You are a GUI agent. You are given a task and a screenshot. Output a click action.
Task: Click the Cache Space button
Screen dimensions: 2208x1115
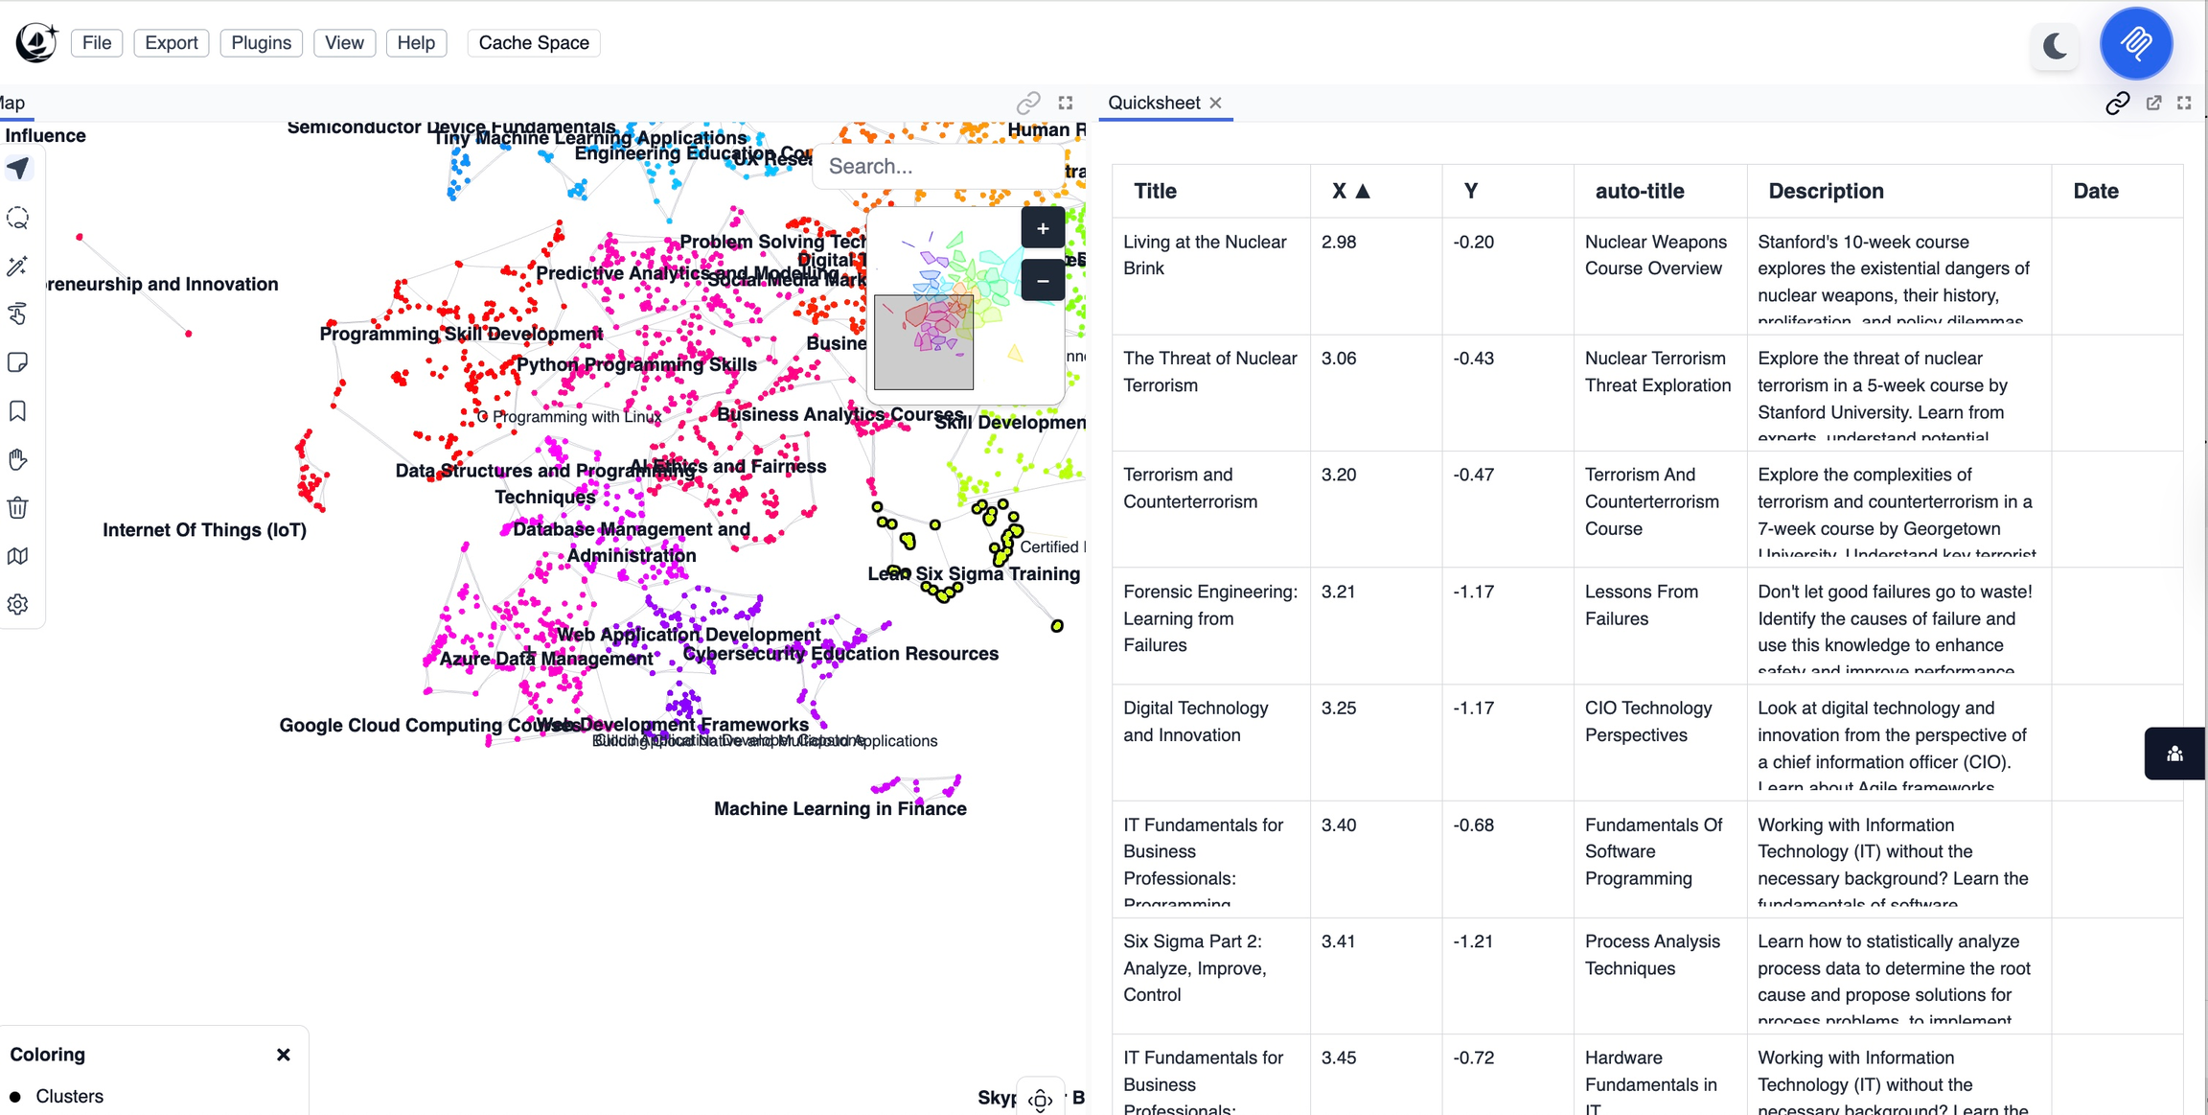(x=533, y=42)
